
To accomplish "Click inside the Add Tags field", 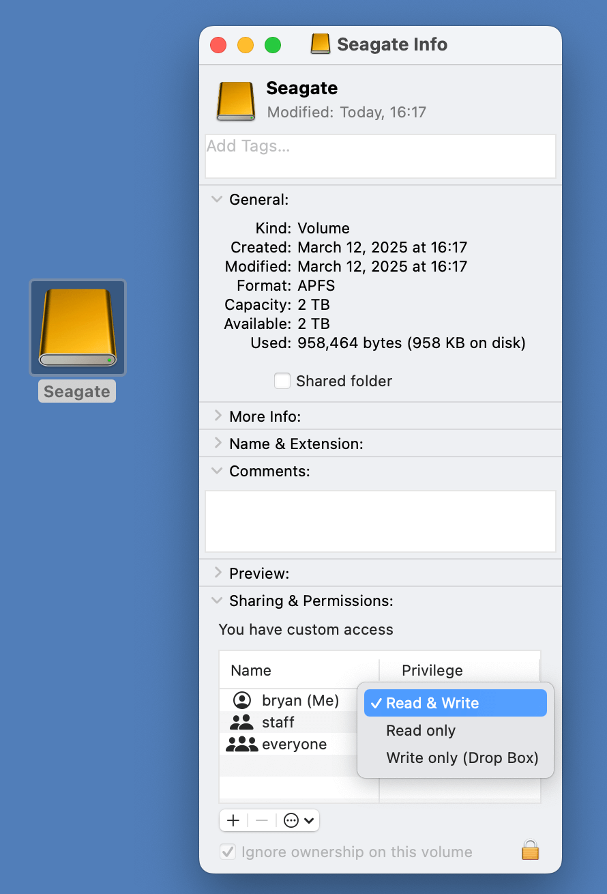I will tap(307, 156).
